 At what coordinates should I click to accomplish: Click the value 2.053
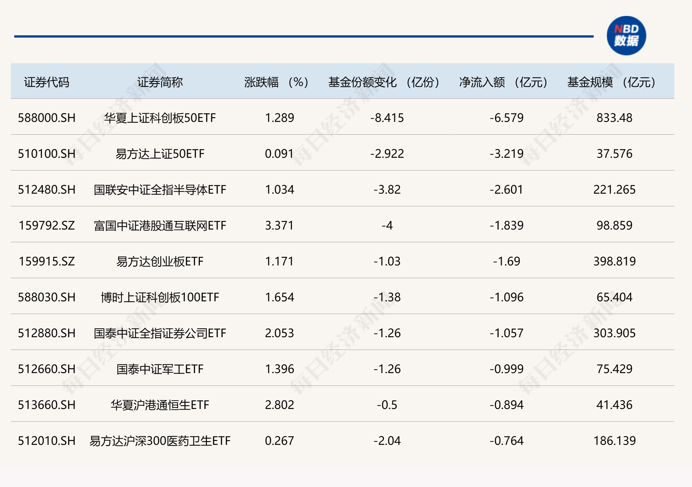pos(279,333)
